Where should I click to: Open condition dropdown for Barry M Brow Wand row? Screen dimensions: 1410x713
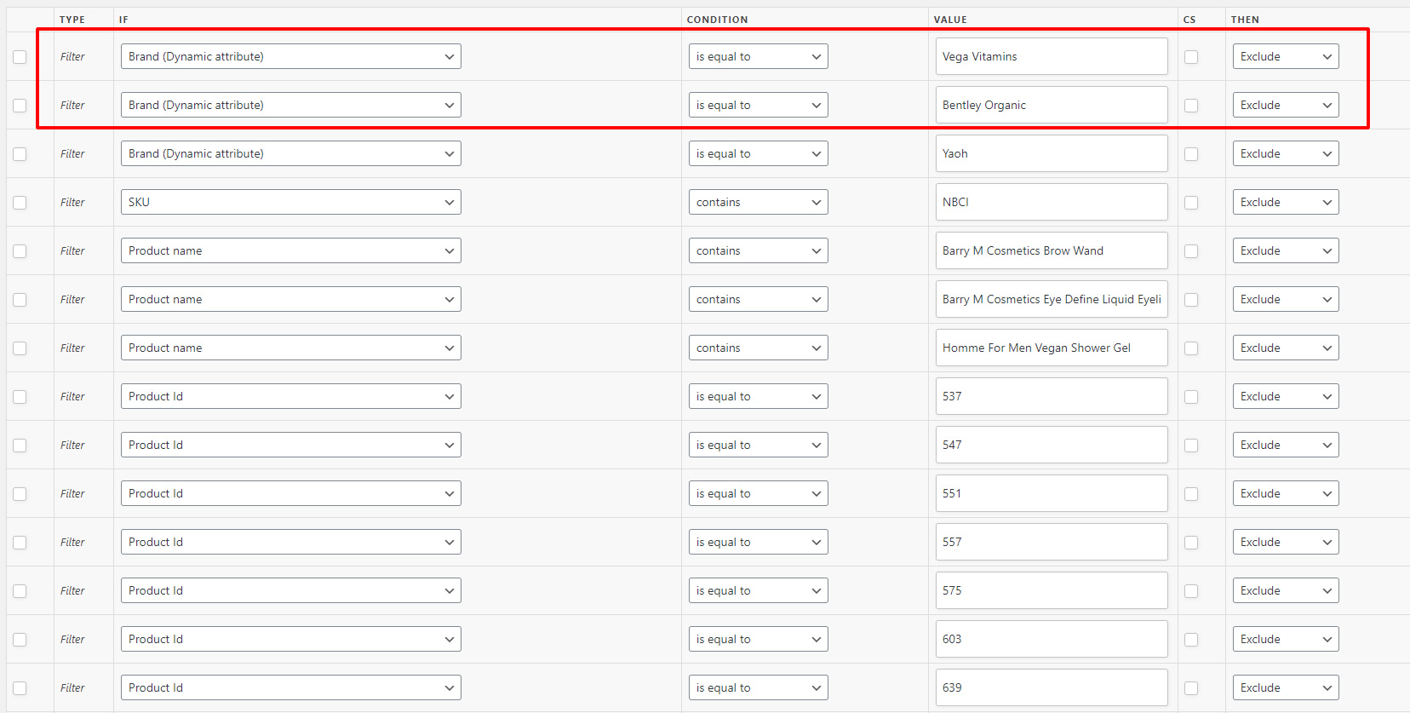pos(759,250)
